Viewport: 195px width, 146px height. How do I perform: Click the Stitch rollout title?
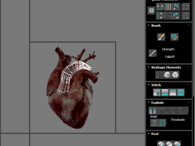[156, 85]
